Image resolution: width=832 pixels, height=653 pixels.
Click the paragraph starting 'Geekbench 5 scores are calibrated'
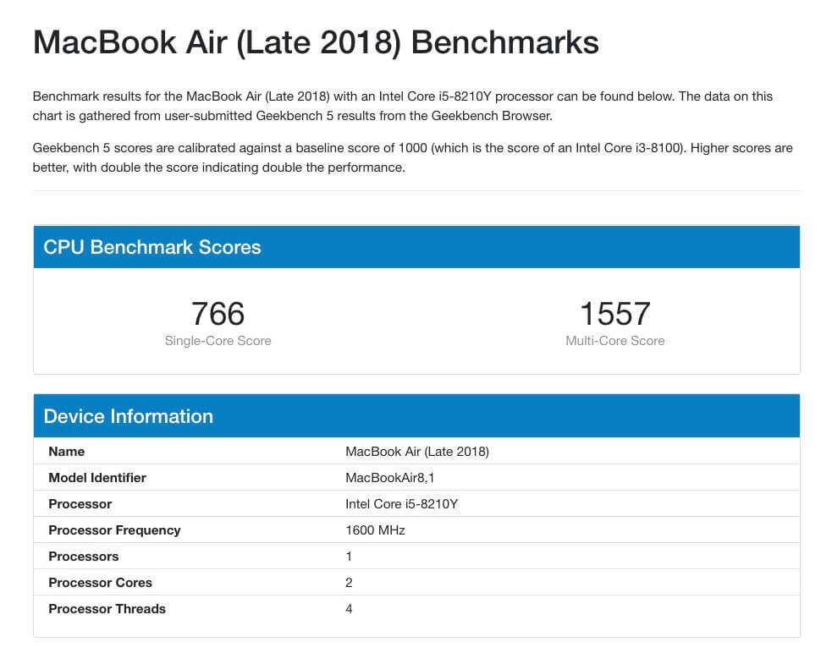(x=413, y=157)
